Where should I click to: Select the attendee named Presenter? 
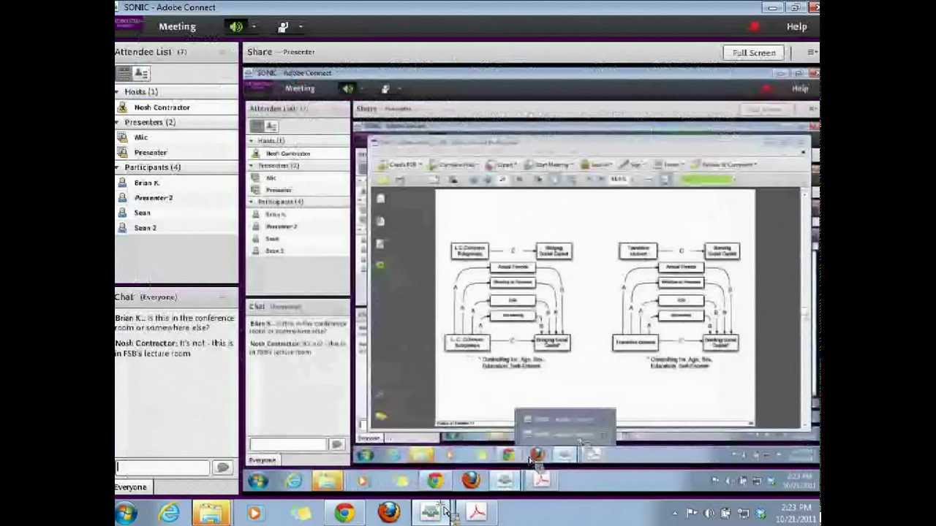coord(151,153)
